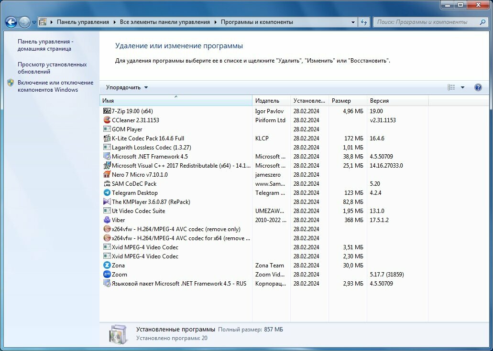Go to Панель управления breadcrumb
This screenshot has height=351, width=493.
[x=83, y=22]
